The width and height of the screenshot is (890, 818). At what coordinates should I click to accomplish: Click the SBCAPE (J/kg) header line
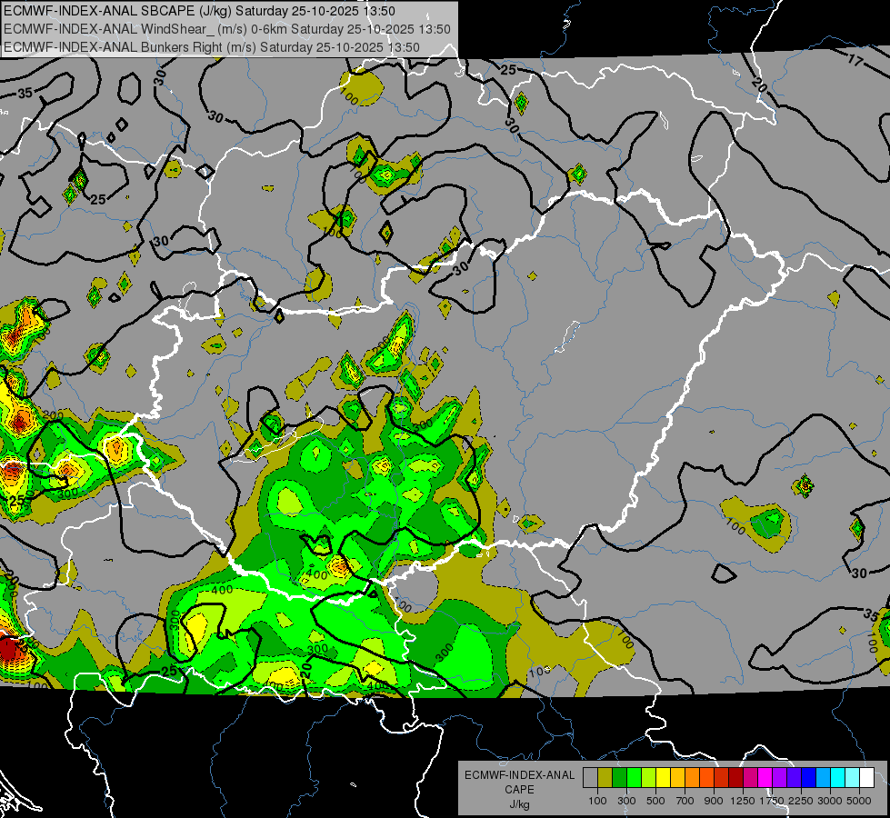[199, 11]
